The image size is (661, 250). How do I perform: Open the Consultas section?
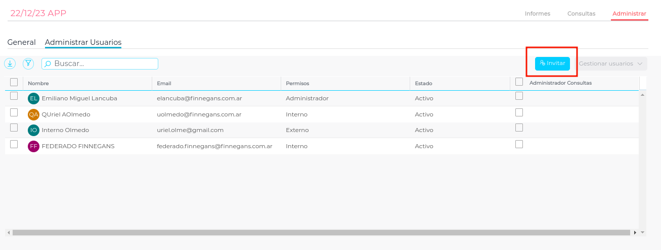coord(581,14)
